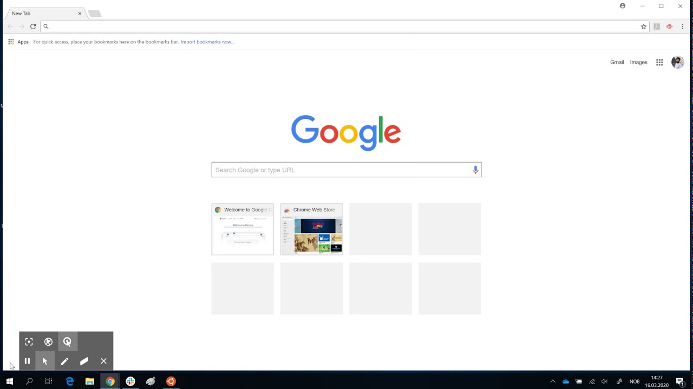This screenshot has width=693, height=389.
Task: Open the OneDrive tray icon
Action: pyautogui.click(x=566, y=381)
